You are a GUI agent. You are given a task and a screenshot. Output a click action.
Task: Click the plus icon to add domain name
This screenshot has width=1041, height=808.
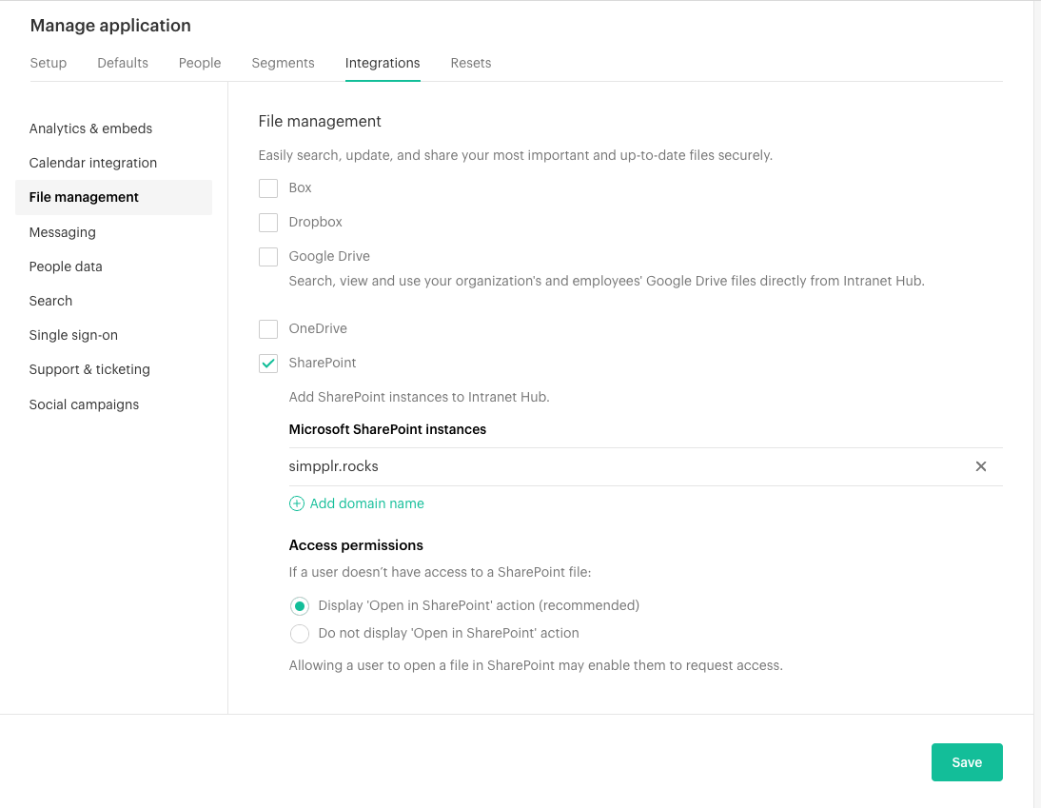coord(296,503)
